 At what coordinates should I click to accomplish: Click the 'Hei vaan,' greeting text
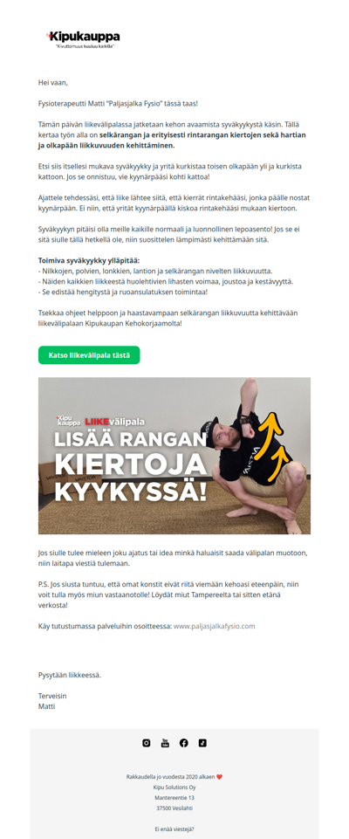[53, 83]
